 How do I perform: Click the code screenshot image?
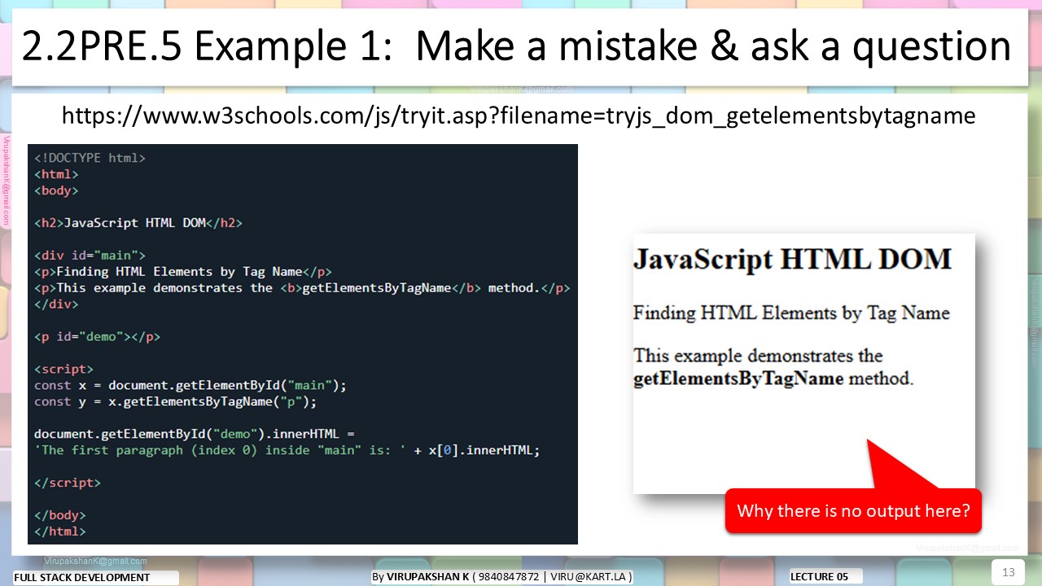pos(303,344)
